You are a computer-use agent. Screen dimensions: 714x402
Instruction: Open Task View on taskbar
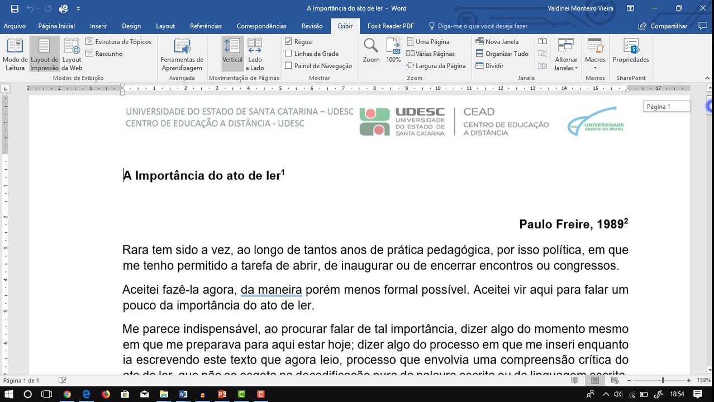[x=47, y=394]
